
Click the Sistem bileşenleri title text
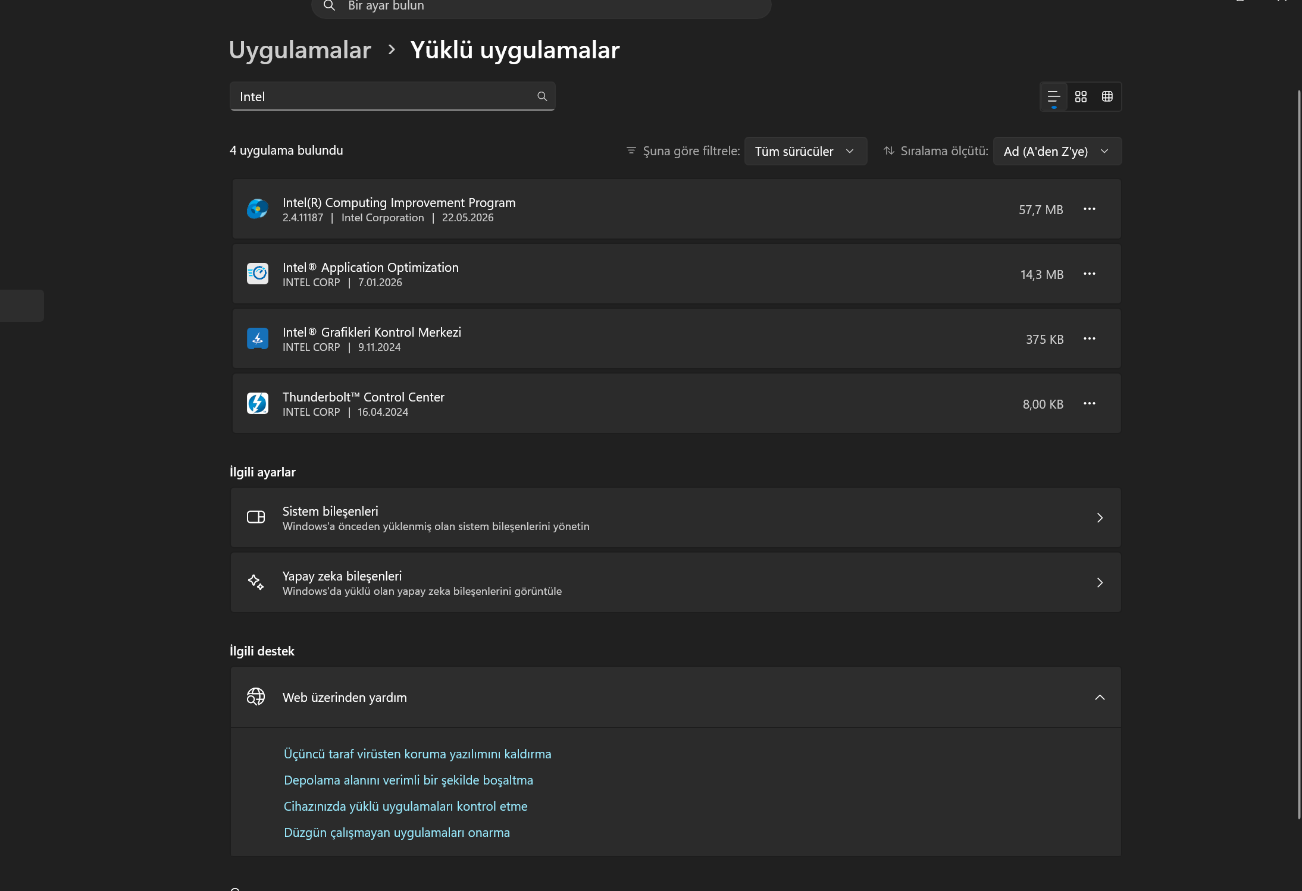(330, 511)
